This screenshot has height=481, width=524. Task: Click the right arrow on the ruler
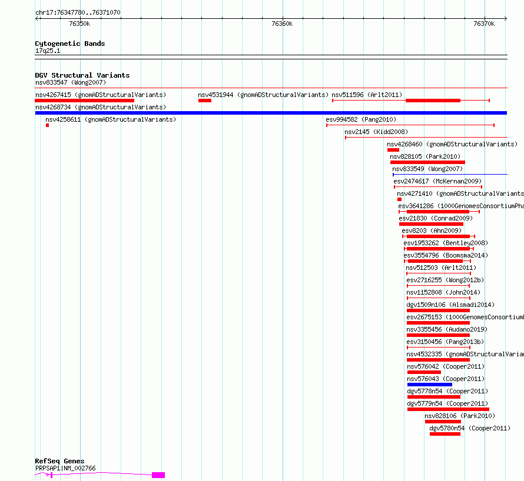(x=505, y=18)
